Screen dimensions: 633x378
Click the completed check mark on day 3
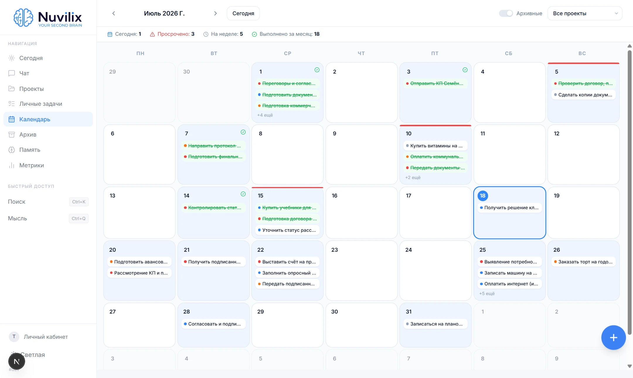tap(465, 70)
